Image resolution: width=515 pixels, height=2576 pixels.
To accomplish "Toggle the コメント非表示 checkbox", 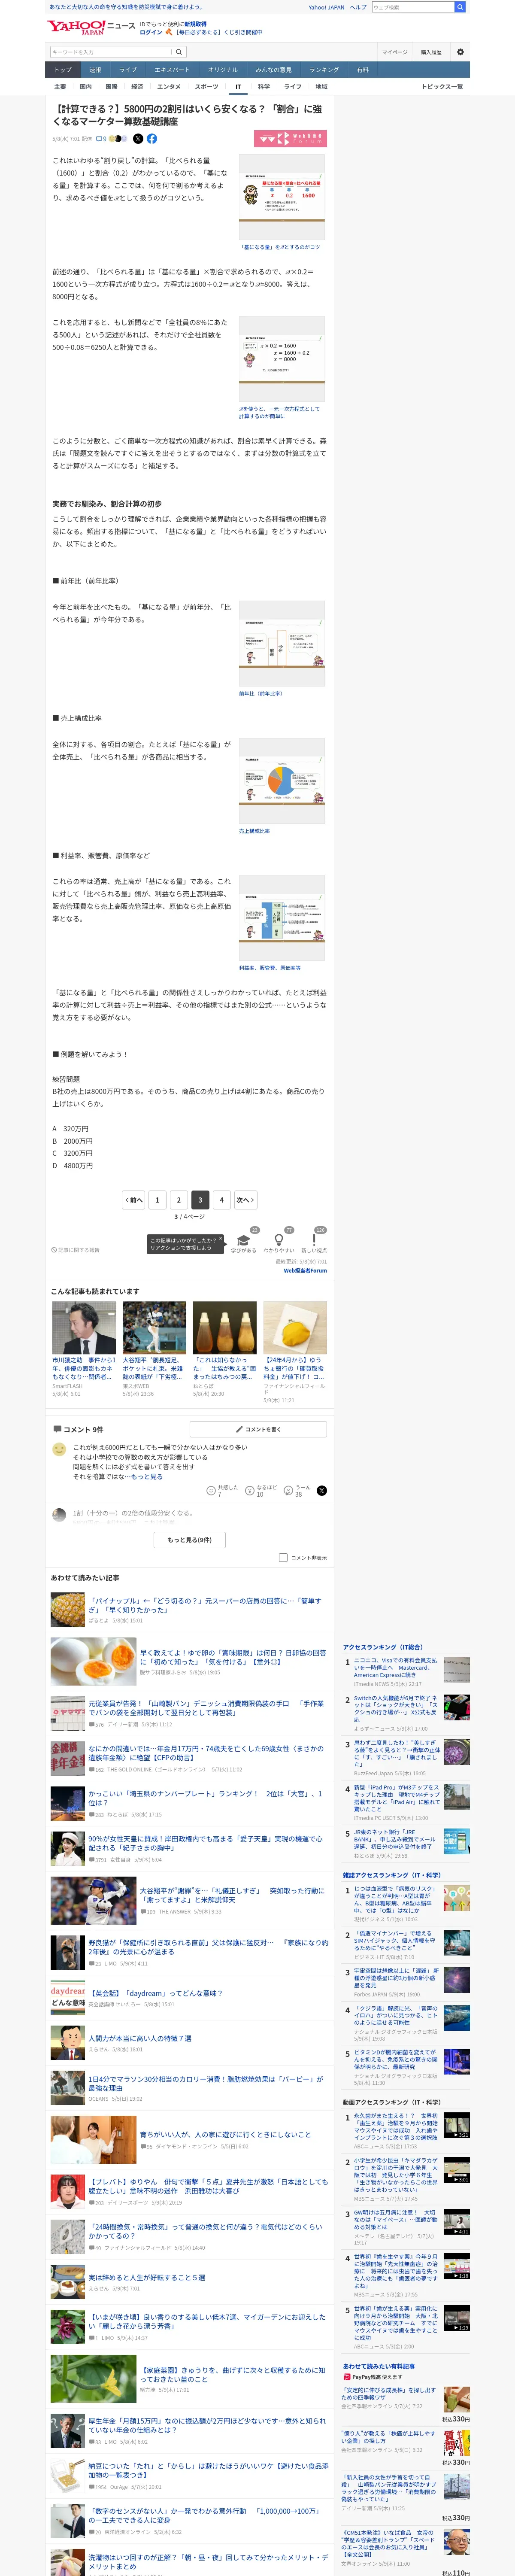I will 283,1557.
